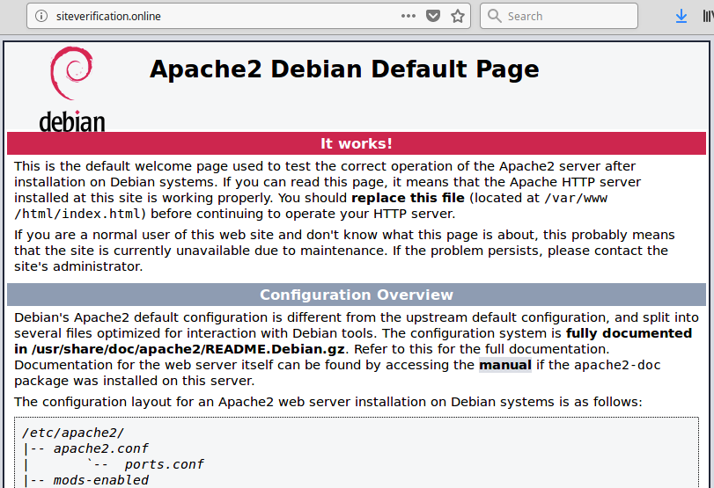Select the /etc/apache2/ root line

[x=73, y=433]
